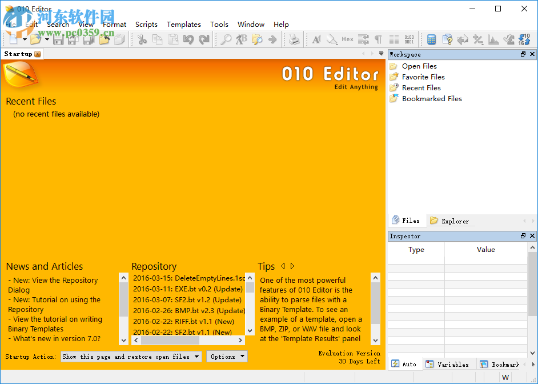Click the Print toolbar icon

[294, 39]
